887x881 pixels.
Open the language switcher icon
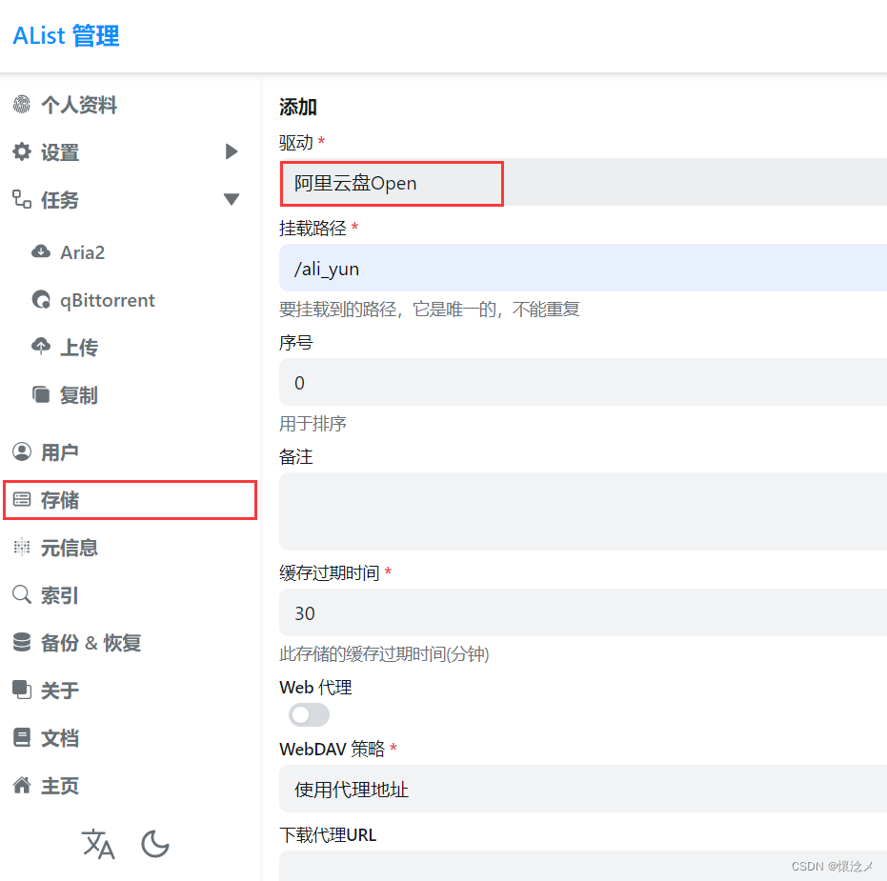pos(98,845)
